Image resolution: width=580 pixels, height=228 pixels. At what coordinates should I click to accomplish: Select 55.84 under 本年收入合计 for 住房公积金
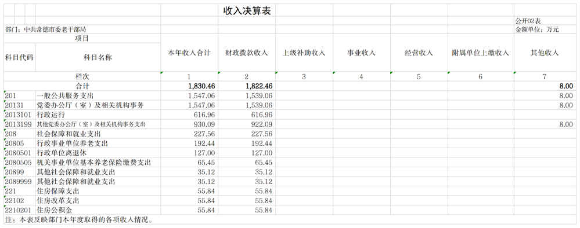click(x=207, y=211)
